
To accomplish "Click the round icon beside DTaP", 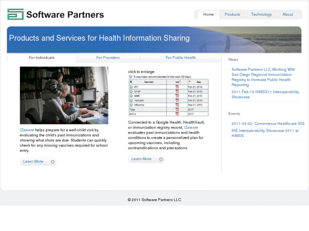I will 131,92.
